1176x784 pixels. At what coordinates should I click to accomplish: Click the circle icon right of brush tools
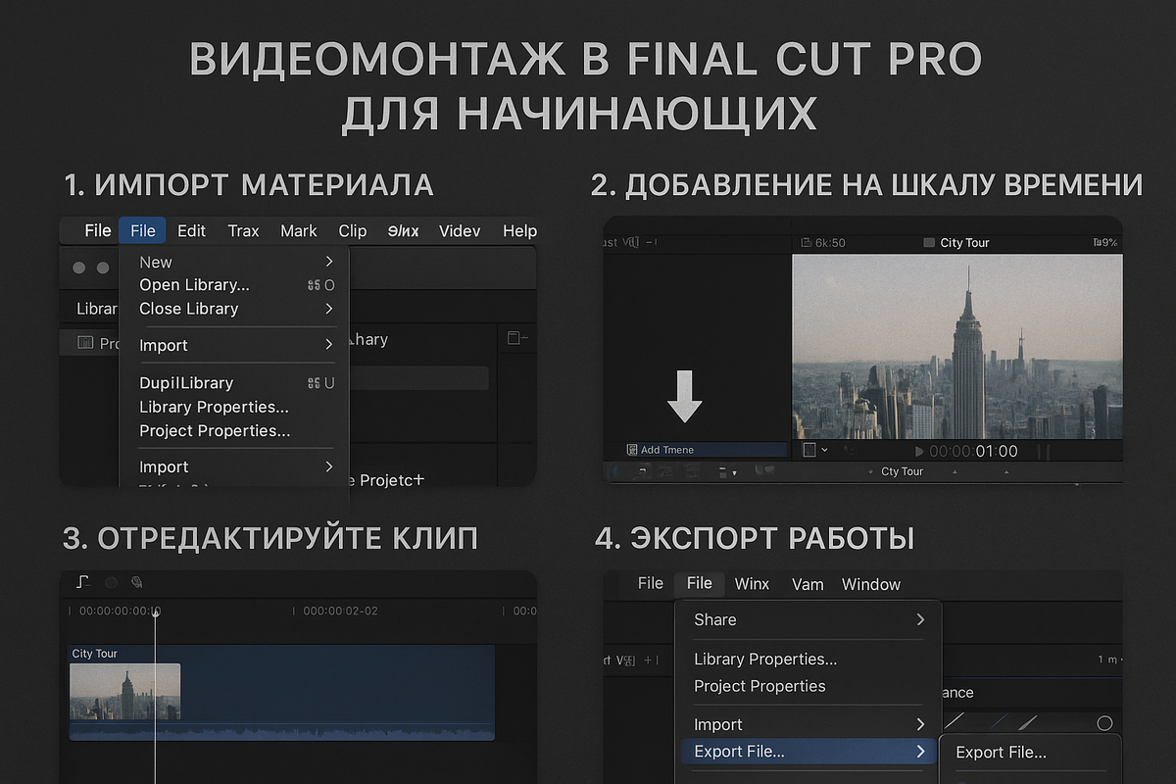pos(1104,723)
